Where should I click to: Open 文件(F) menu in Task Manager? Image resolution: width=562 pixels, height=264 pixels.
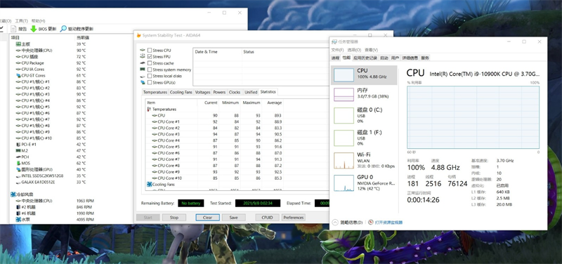(x=337, y=50)
